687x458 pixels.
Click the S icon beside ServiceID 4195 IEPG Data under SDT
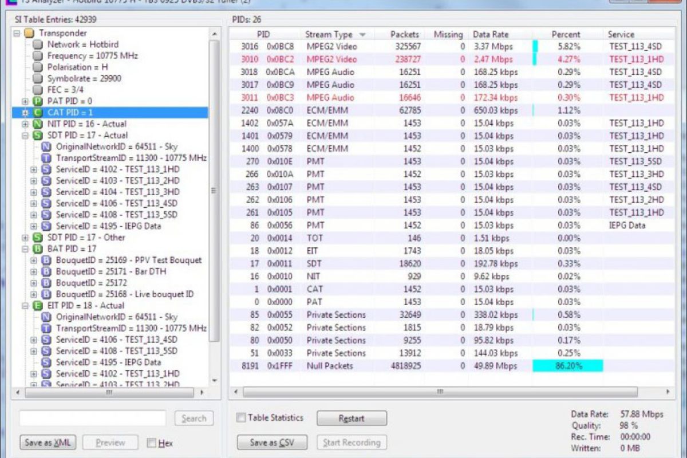[46, 226]
